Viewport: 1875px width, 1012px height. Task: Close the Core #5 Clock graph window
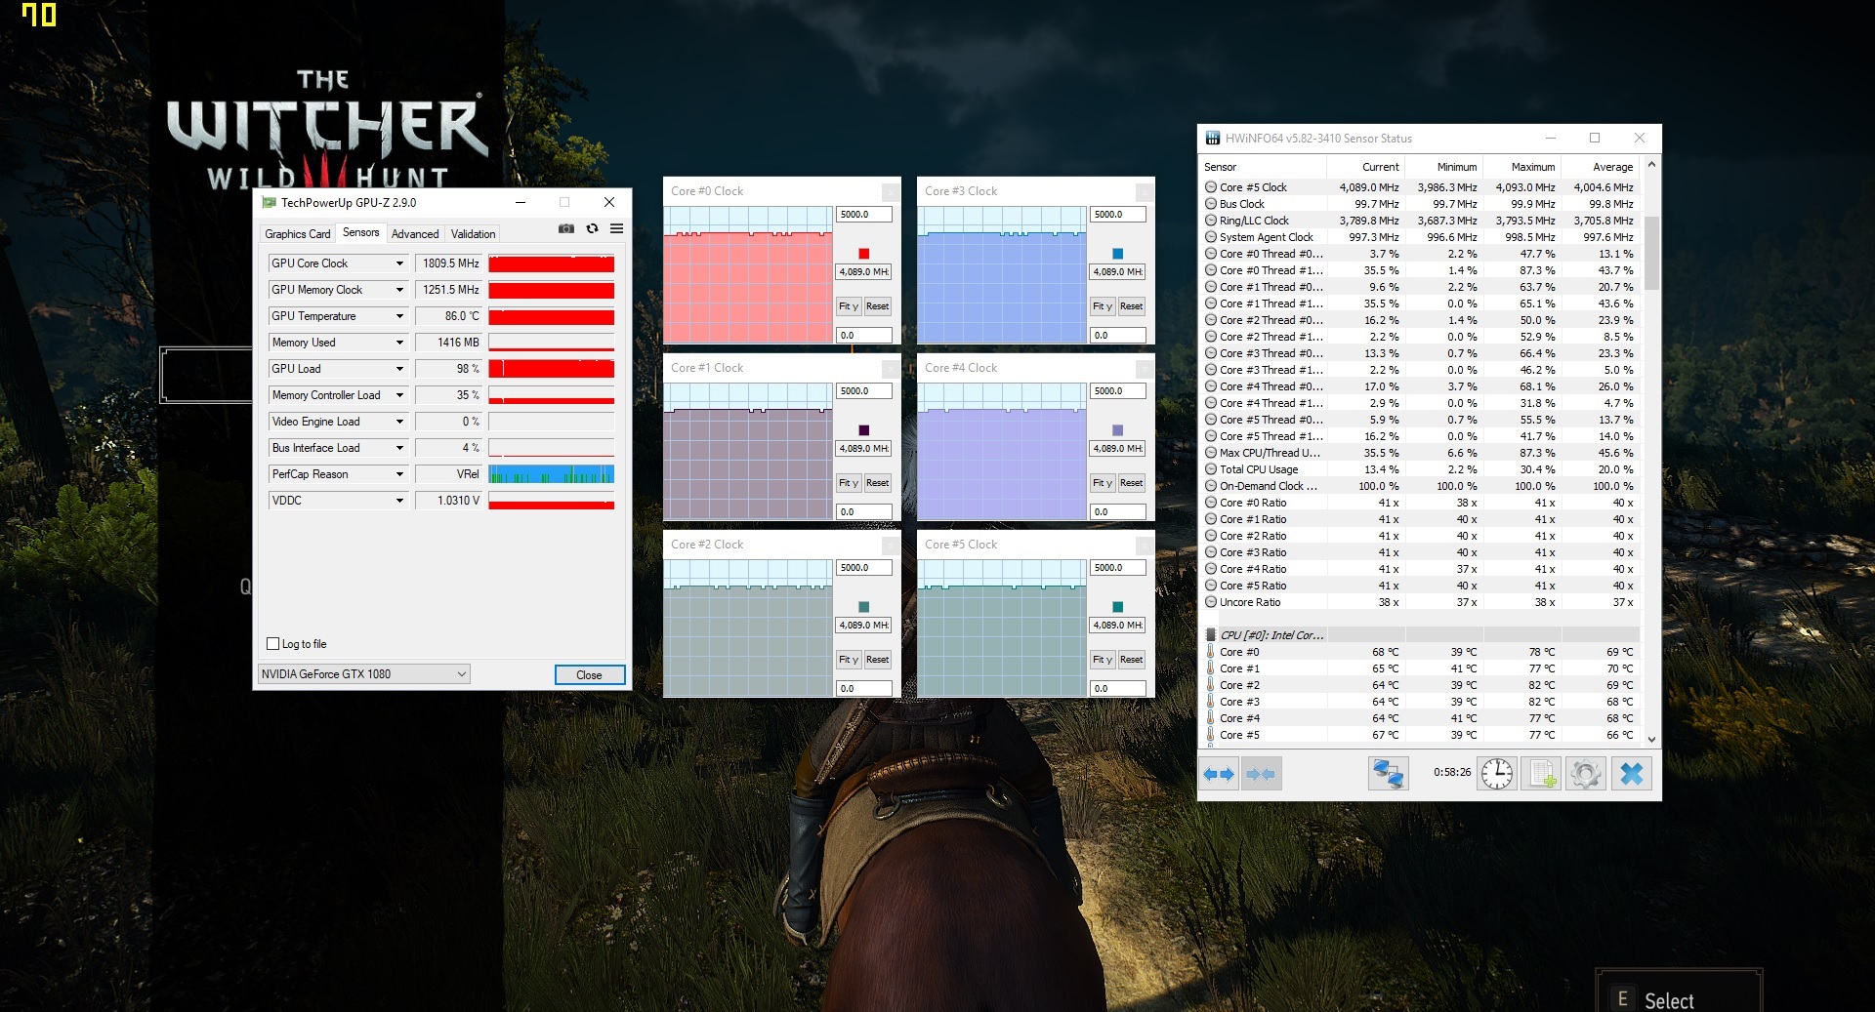(x=1145, y=546)
